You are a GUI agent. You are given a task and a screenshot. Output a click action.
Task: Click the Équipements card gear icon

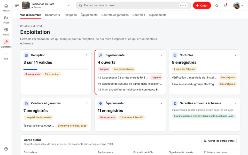(100, 103)
